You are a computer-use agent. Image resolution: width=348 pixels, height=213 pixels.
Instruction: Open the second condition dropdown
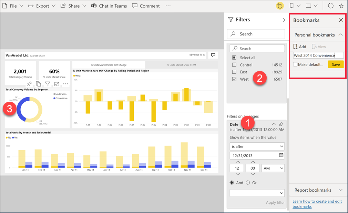(x=257, y=193)
